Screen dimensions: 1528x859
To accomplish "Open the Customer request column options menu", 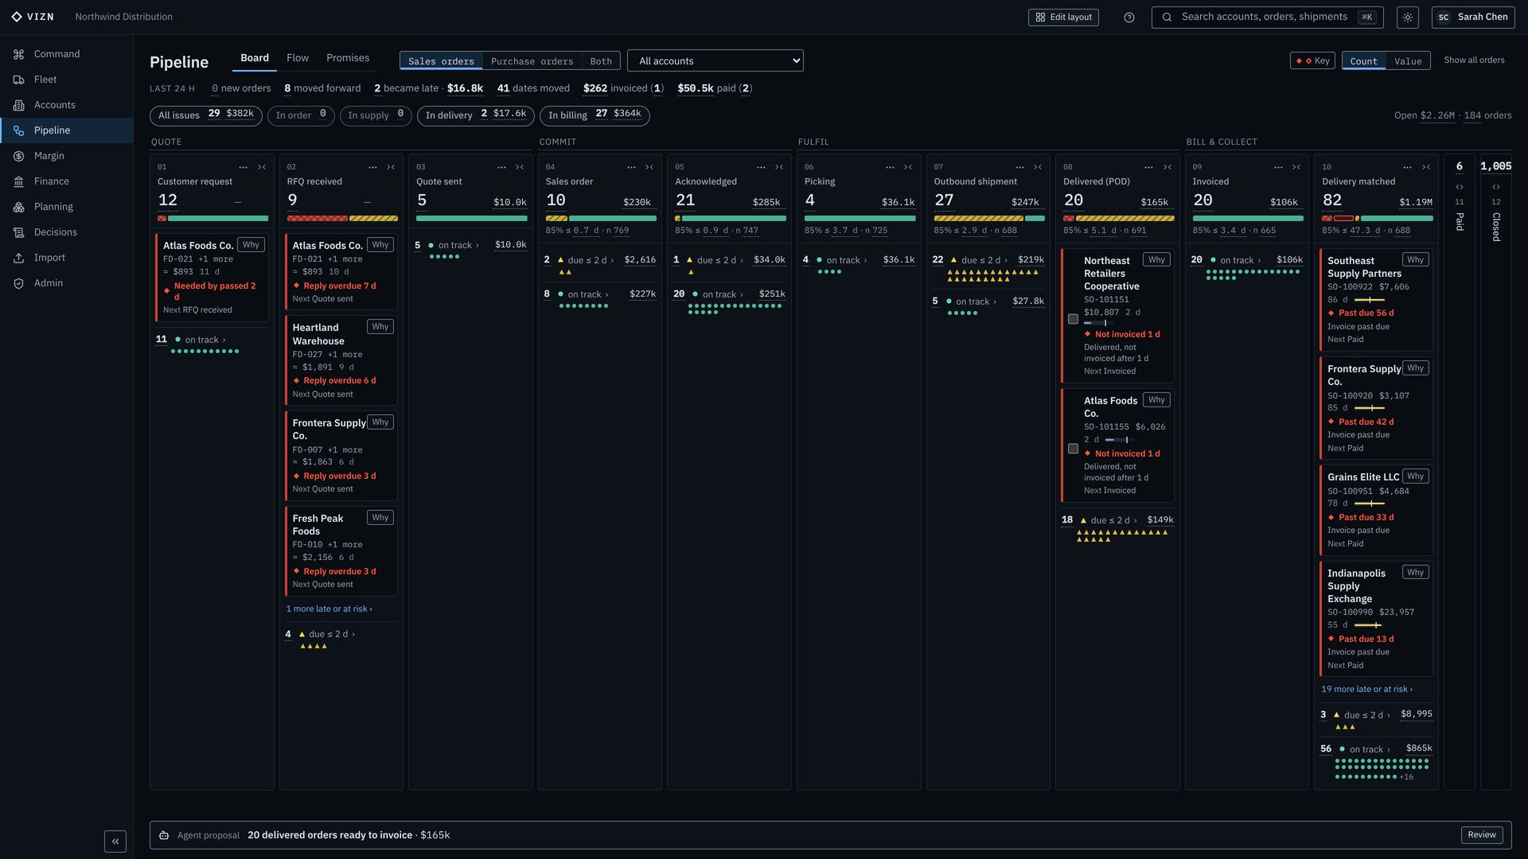I will click(x=243, y=167).
